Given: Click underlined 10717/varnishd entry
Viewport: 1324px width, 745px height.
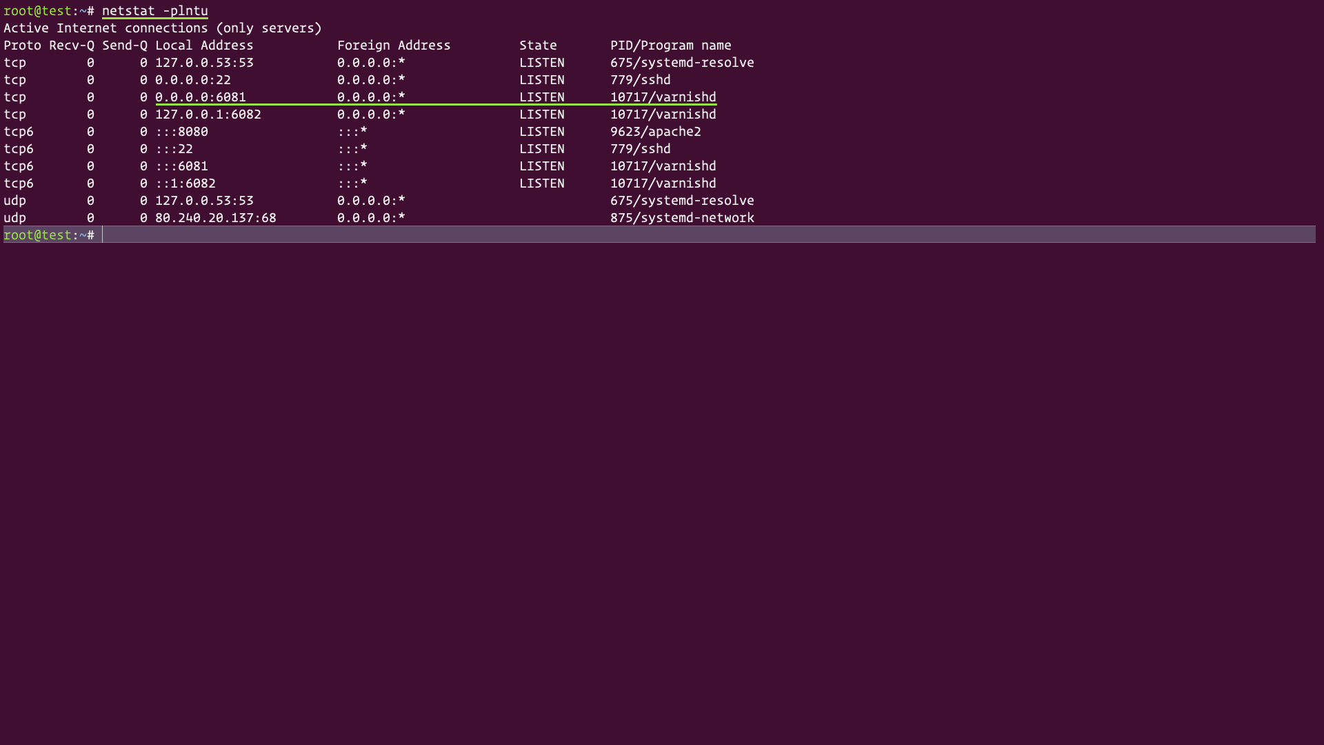Looking at the screenshot, I should 663,97.
